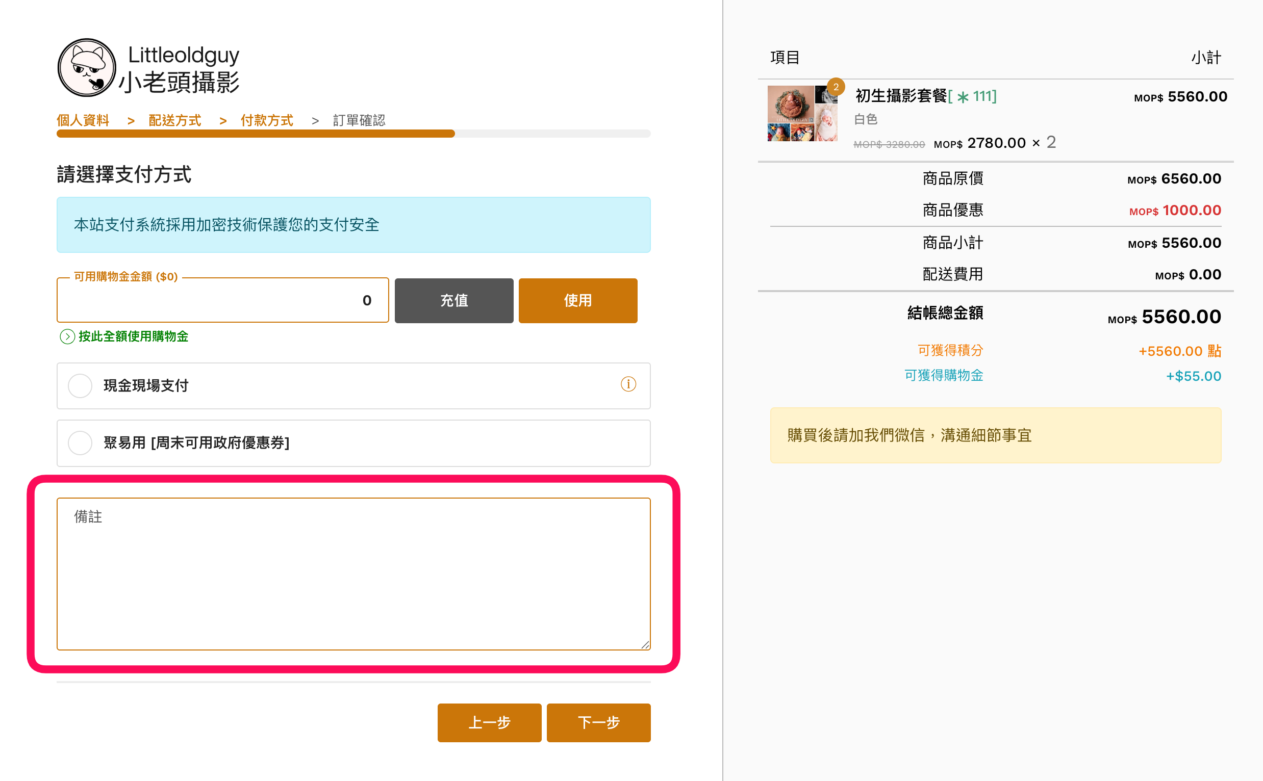The height and width of the screenshot is (781, 1263).
Task: Focus the 可用購物金金額 input field
Action: pyautogui.click(x=222, y=301)
